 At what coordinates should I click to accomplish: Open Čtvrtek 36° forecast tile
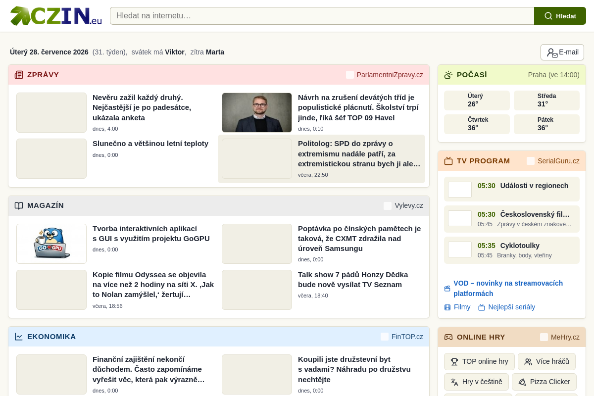pos(477,124)
